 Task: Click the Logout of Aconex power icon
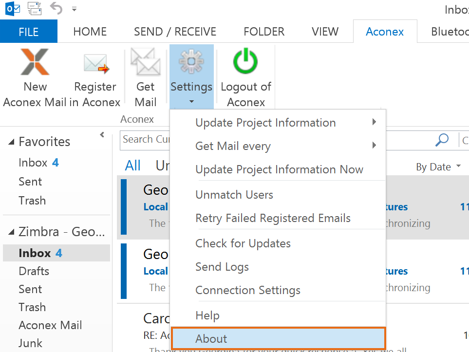click(245, 61)
